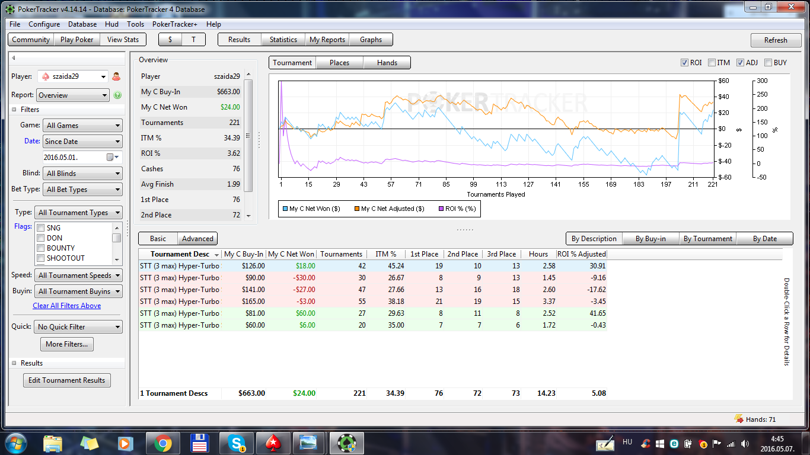Click the PokerTracker chip icon in taskbar
The image size is (810, 455).
(347, 443)
